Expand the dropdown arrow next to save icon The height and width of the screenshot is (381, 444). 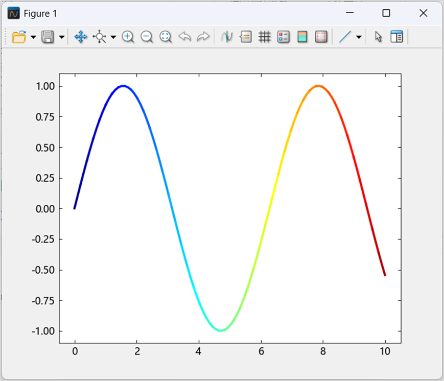click(x=62, y=37)
